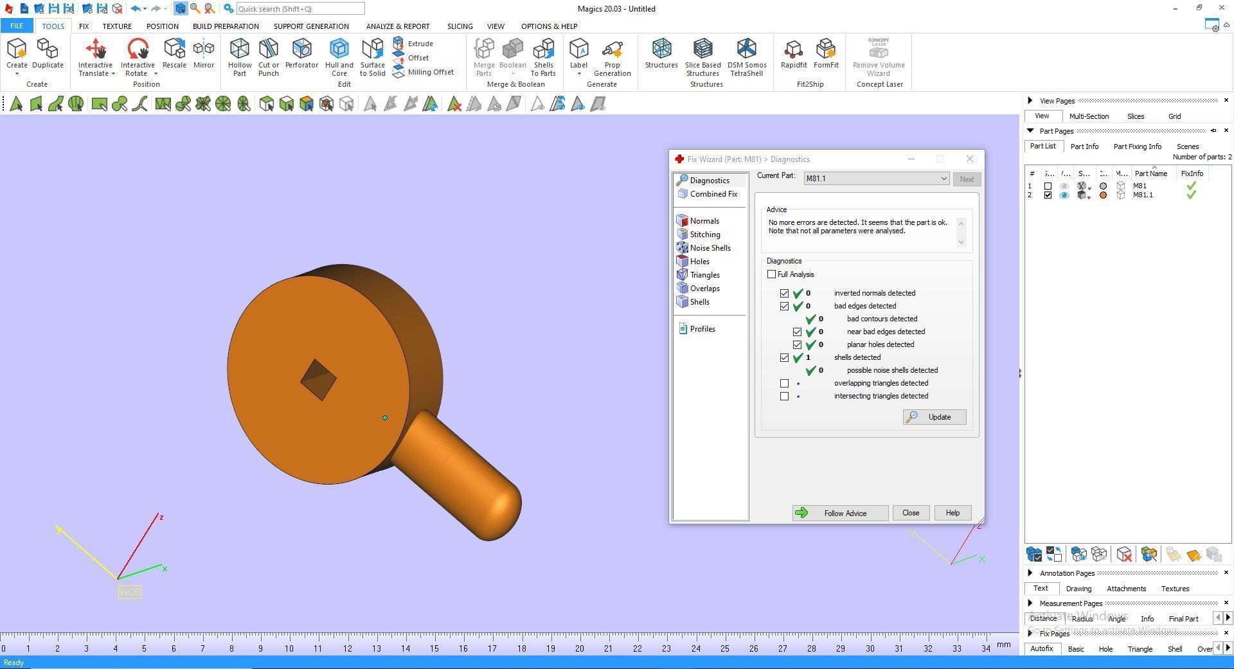Open Holes page in Fix Wizard

click(x=693, y=262)
